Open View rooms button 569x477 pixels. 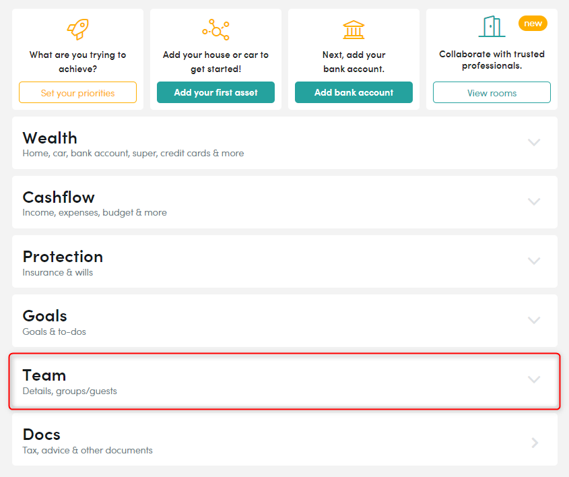click(492, 92)
